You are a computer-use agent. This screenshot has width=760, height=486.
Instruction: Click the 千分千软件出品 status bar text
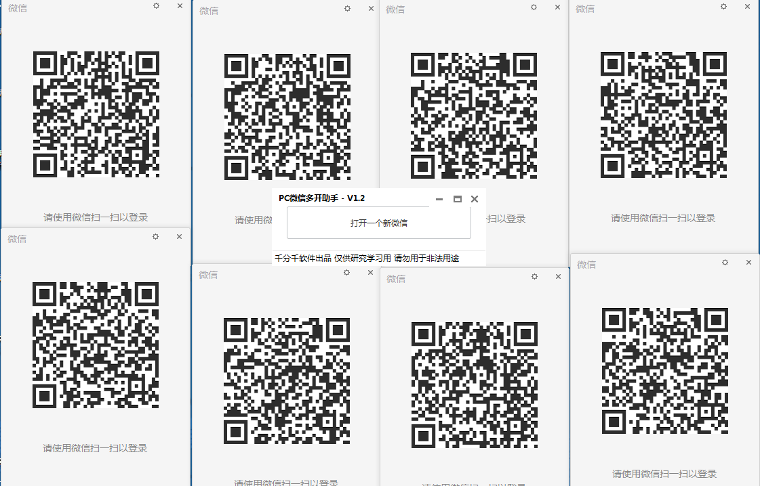point(303,258)
